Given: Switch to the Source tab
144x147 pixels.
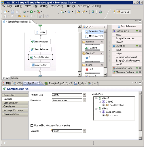Looking at the screenshot, I should [x=15, y=78].
